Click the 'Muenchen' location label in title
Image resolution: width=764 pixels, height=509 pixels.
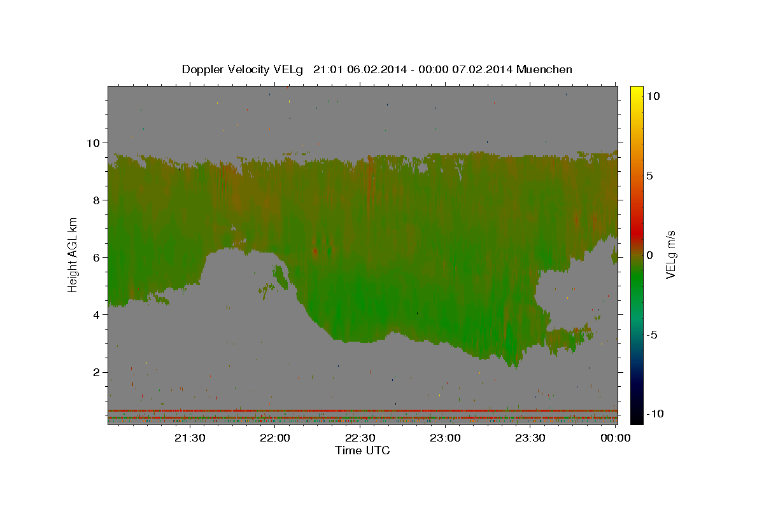click(x=544, y=69)
